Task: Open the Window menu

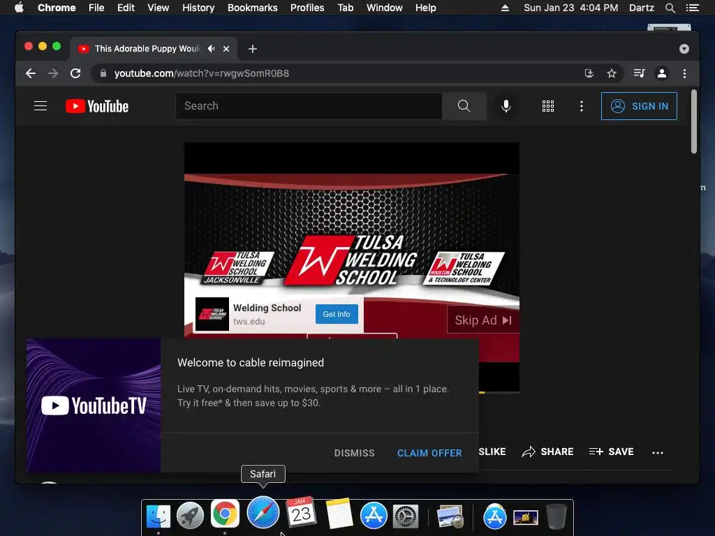Action: [x=385, y=8]
